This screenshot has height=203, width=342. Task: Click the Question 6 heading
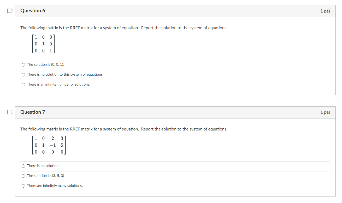click(x=33, y=11)
